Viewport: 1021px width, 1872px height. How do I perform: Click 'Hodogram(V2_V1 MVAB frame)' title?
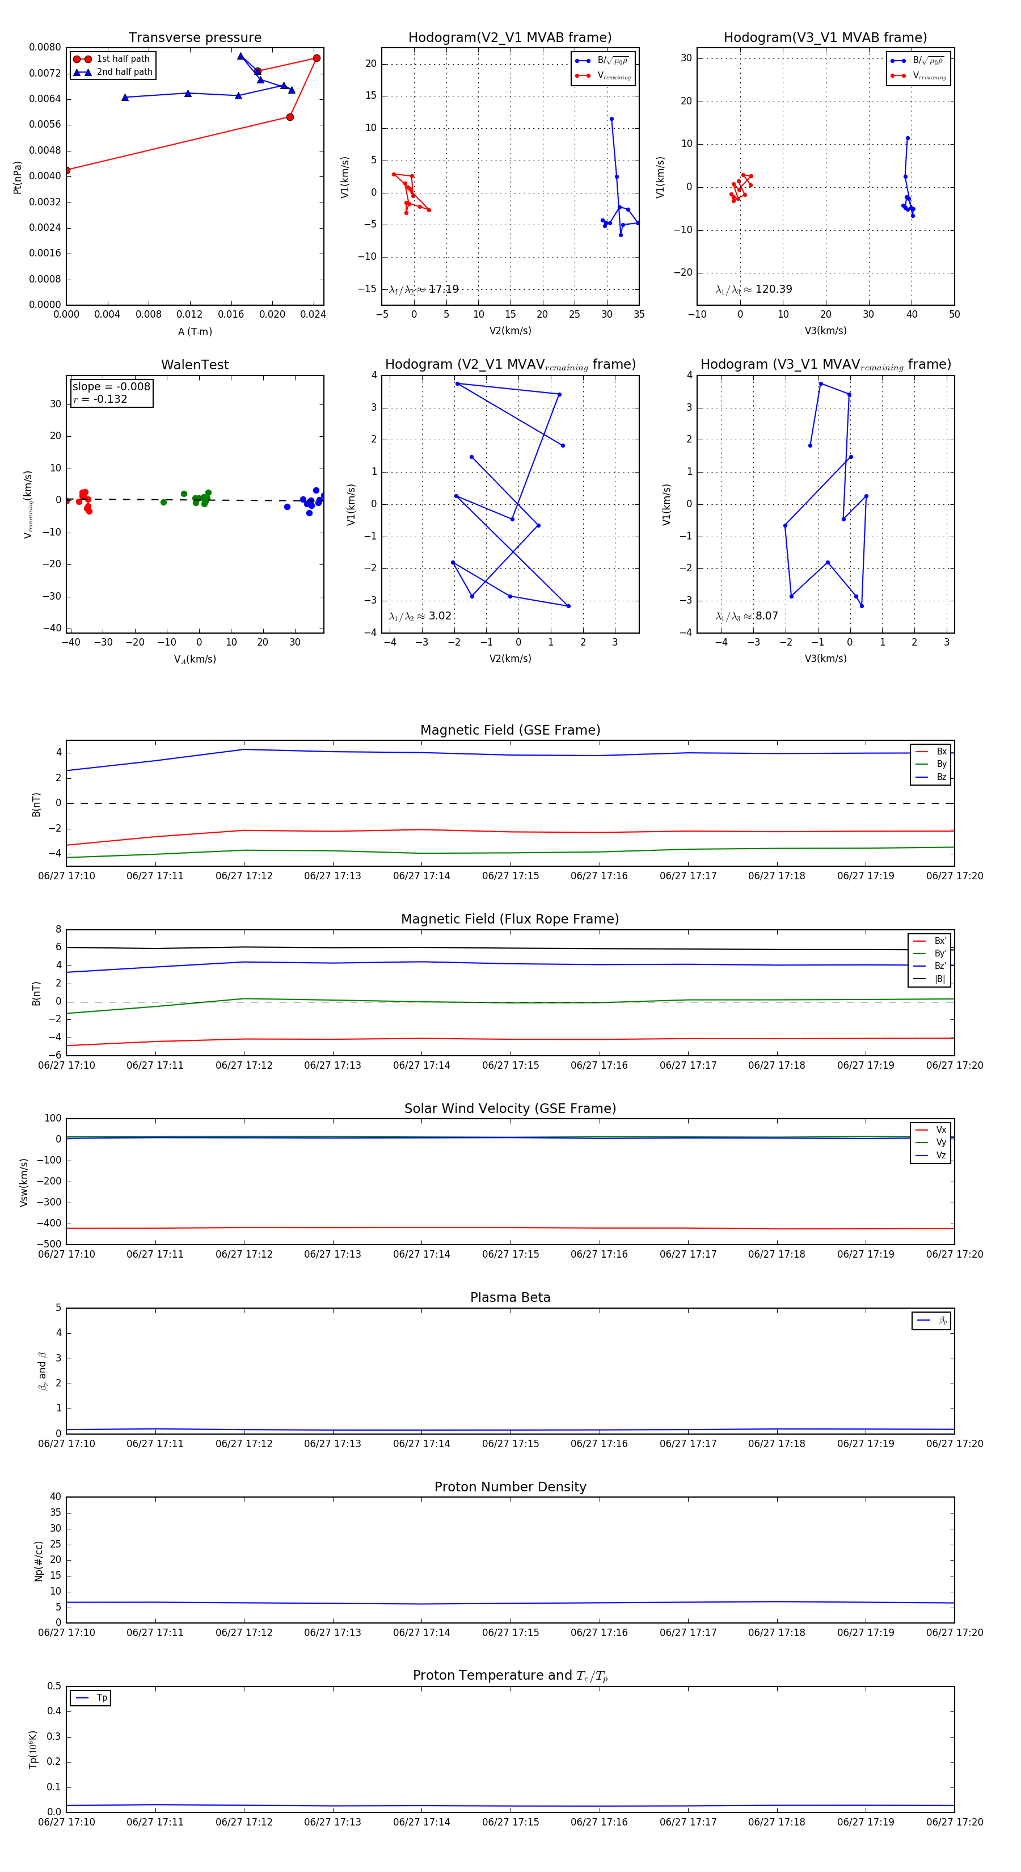510,38
